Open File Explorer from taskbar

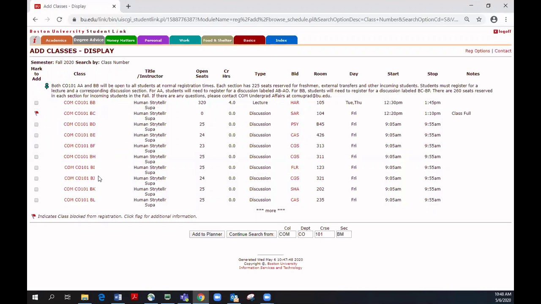point(85,297)
